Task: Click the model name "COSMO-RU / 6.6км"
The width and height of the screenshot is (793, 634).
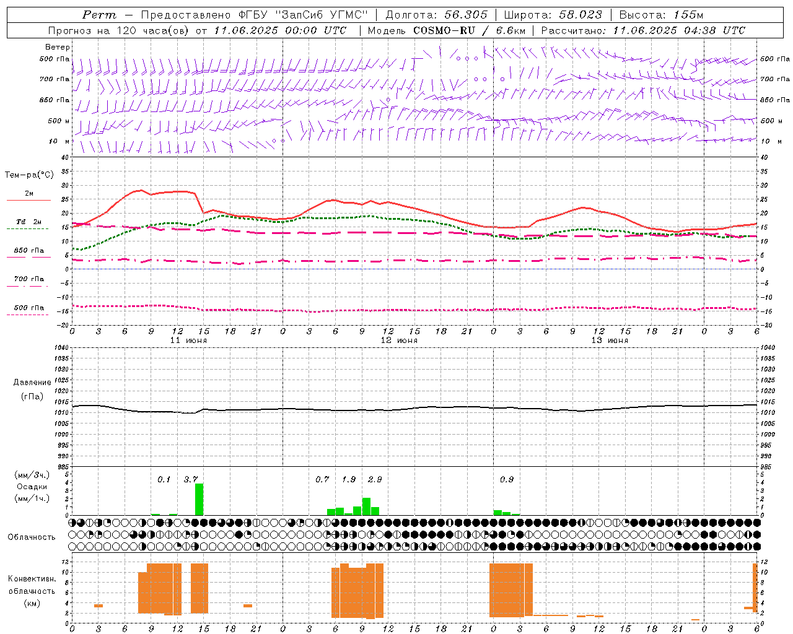Action: point(470,30)
